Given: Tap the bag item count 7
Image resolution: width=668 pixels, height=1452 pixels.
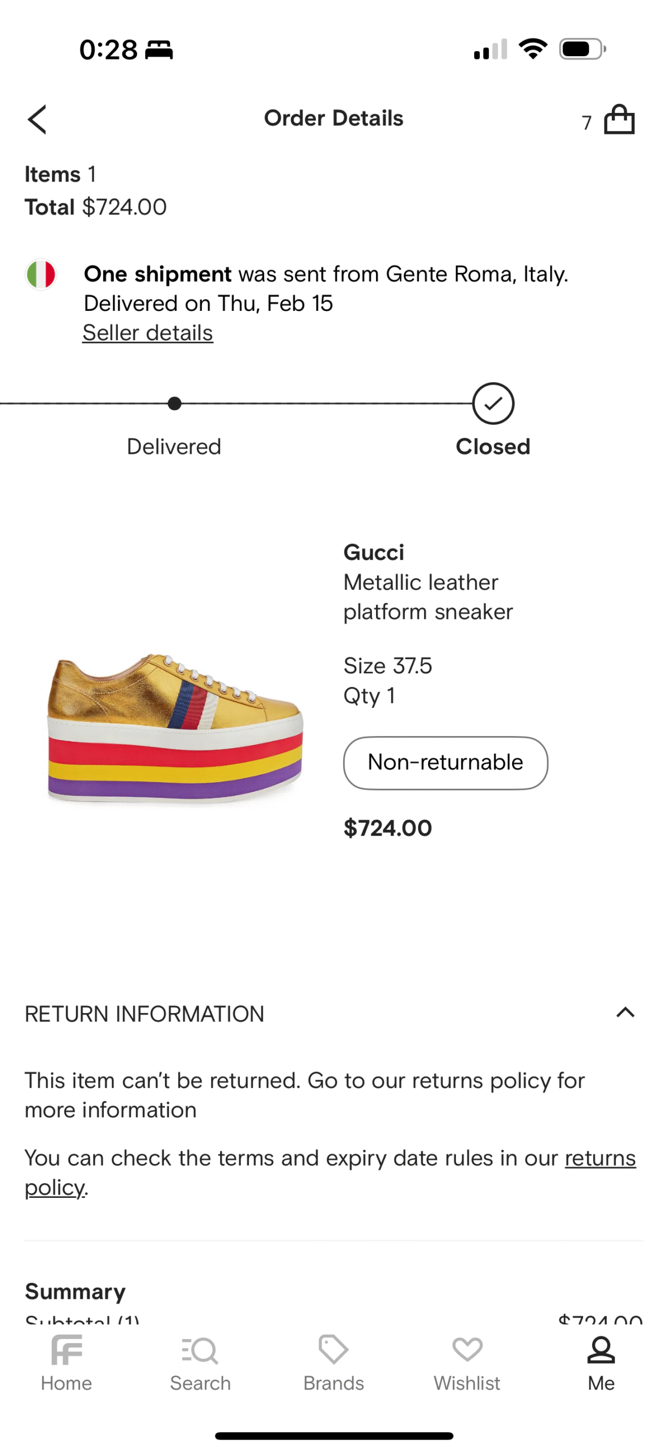Looking at the screenshot, I should click(x=587, y=123).
